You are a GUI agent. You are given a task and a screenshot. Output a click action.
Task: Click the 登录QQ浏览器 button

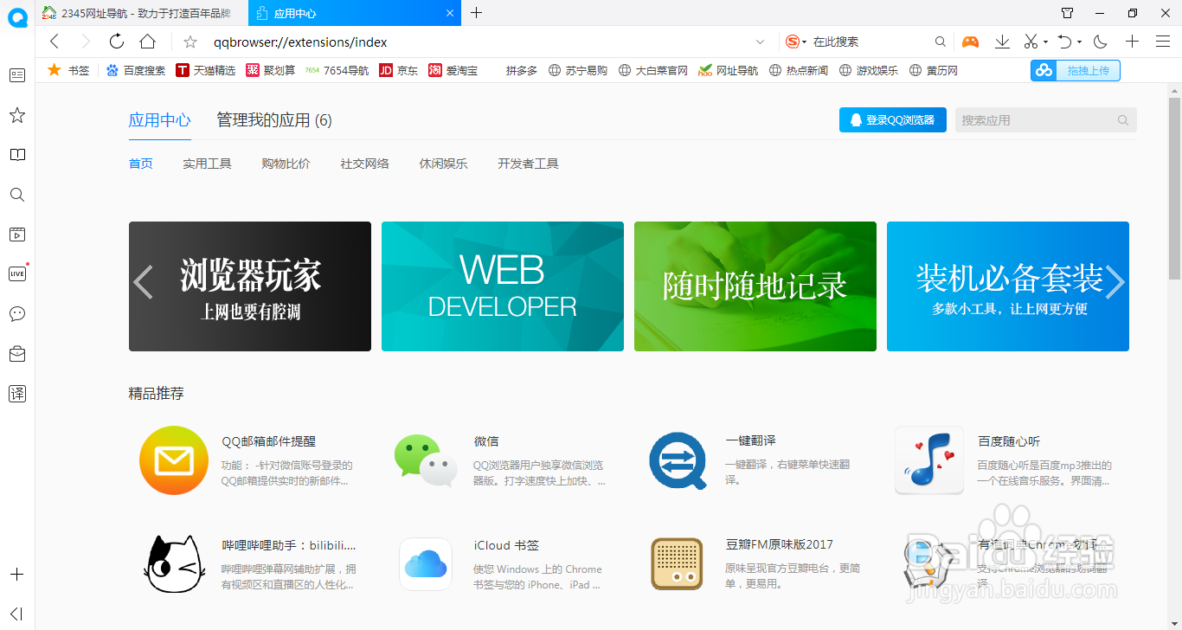893,120
